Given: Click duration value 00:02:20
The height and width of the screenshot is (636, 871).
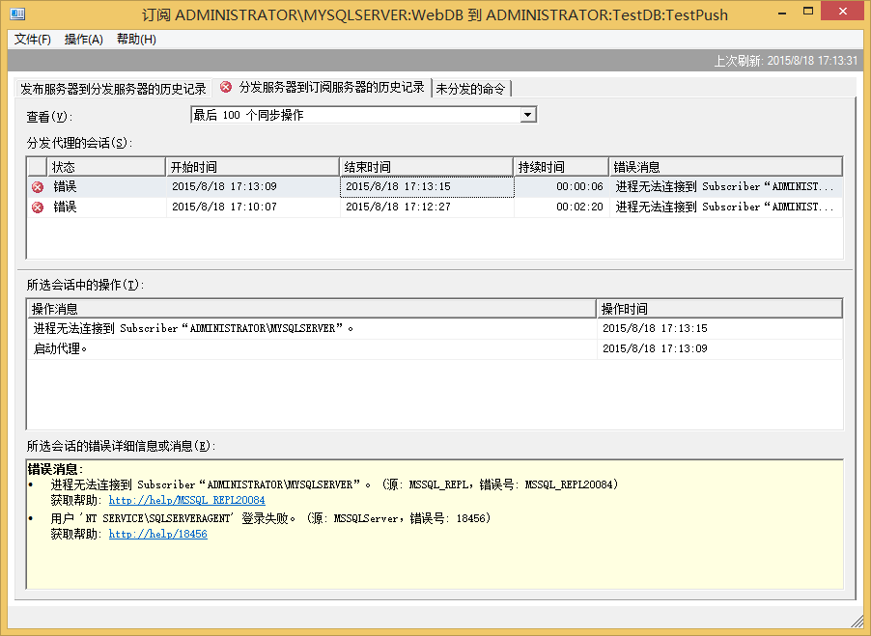Looking at the screenshot, I should tap(579, 207).
